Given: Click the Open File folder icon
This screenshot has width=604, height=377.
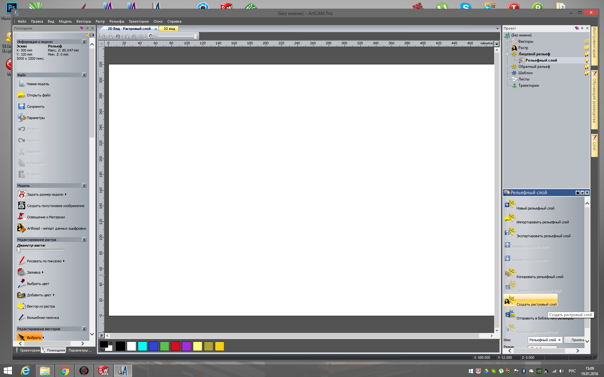Looking at the screenshot, I should coord(21,95).
